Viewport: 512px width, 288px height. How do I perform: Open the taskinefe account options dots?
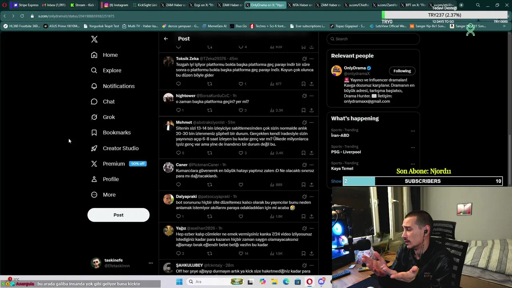click(151, 263)
